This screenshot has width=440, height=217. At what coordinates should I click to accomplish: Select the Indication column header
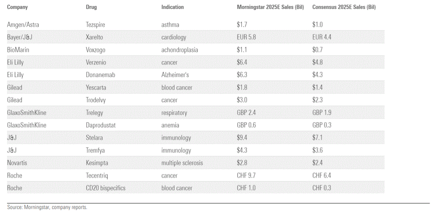pos(172,7)
